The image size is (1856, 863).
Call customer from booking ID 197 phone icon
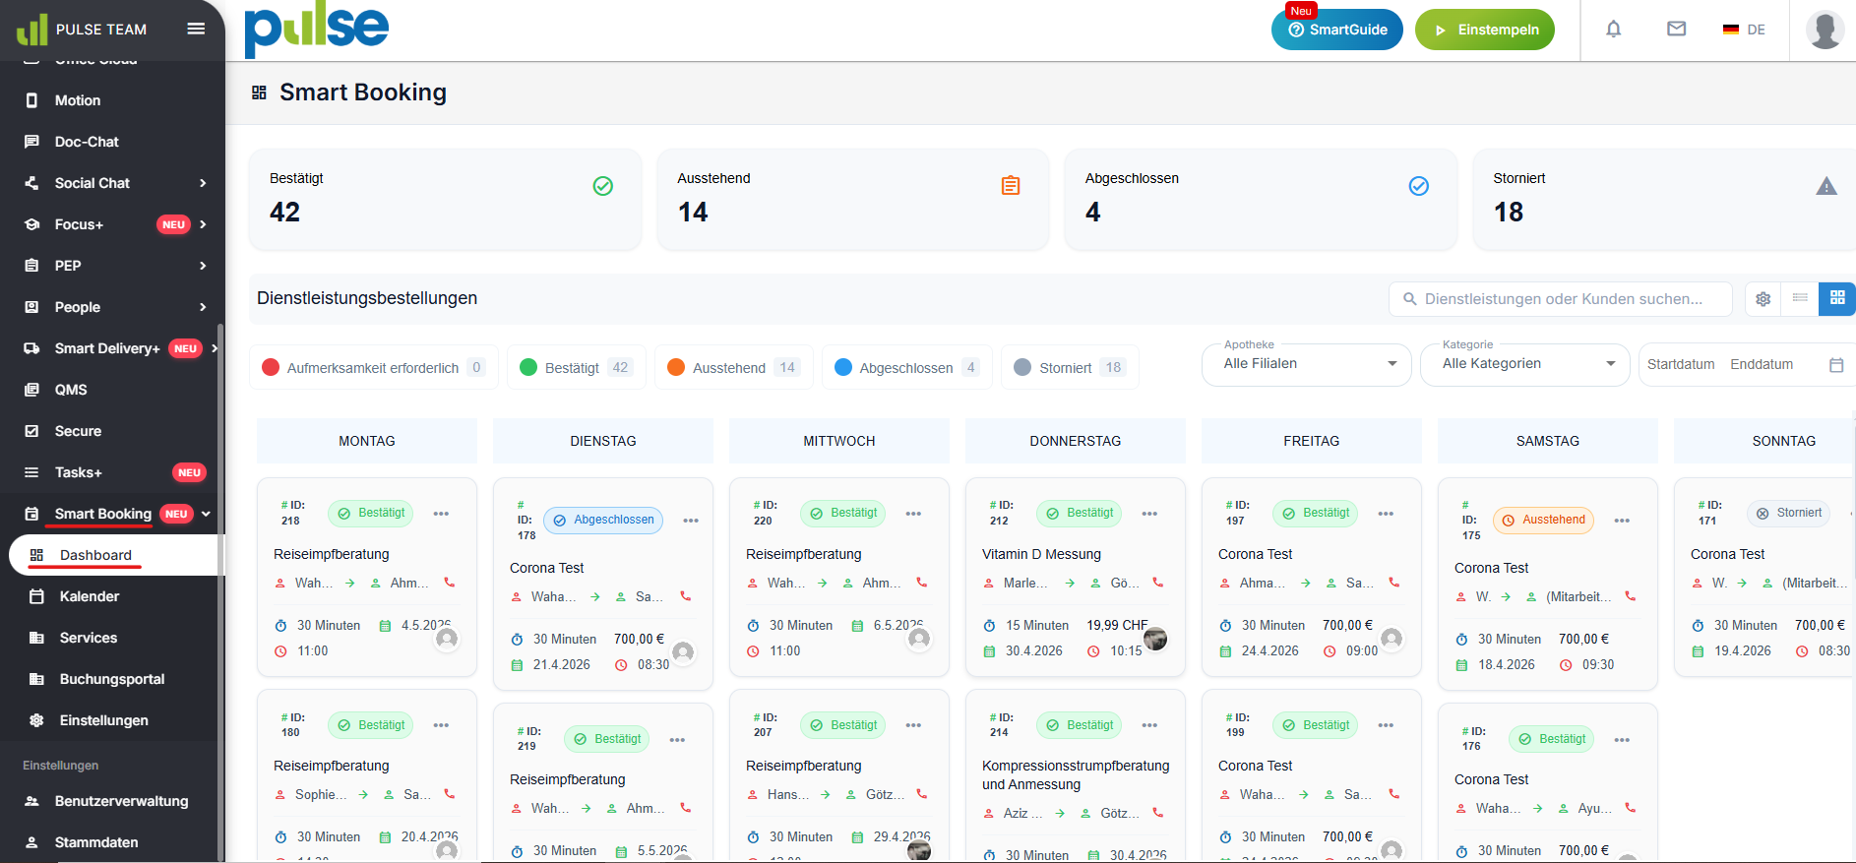tap(1394, 583)
